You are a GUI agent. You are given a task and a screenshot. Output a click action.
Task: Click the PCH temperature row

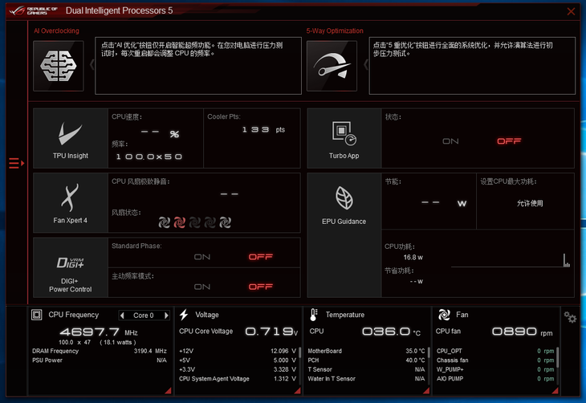pyautogui.click(x=366, y=360)
